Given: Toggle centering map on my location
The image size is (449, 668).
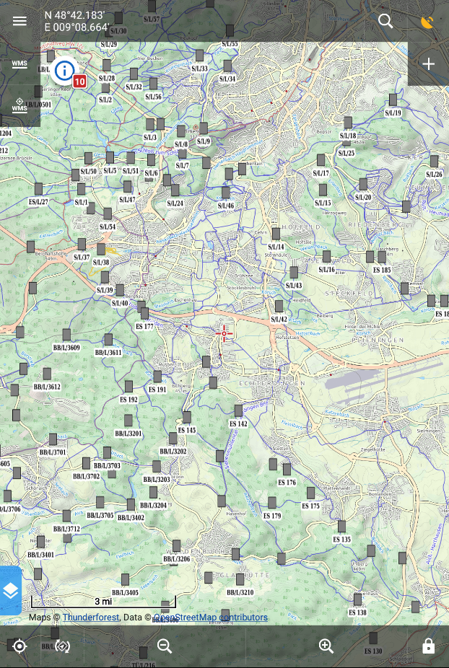Looking at the screenshot, I should point(19,646).
